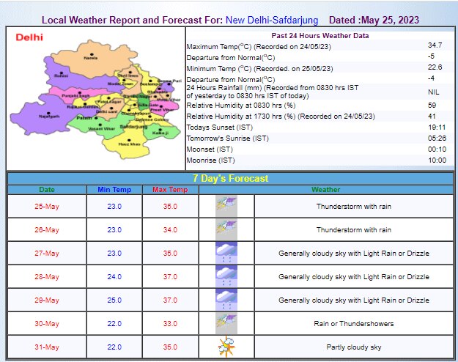Image resolution: width=458 pixels, height=362 pixels.
Task: Select the 25-May date cell
Action: (x=47, y=206)
